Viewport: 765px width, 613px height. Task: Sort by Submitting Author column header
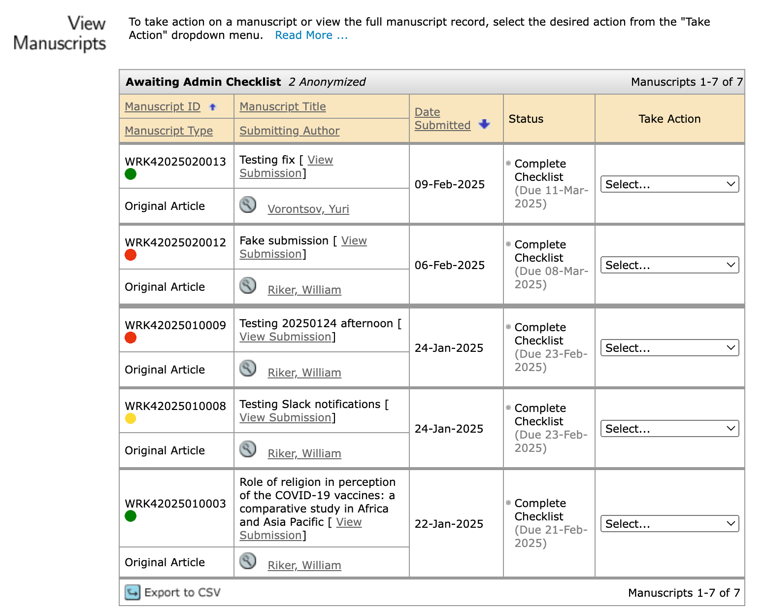pyautogui.click(x=290, y=131)
